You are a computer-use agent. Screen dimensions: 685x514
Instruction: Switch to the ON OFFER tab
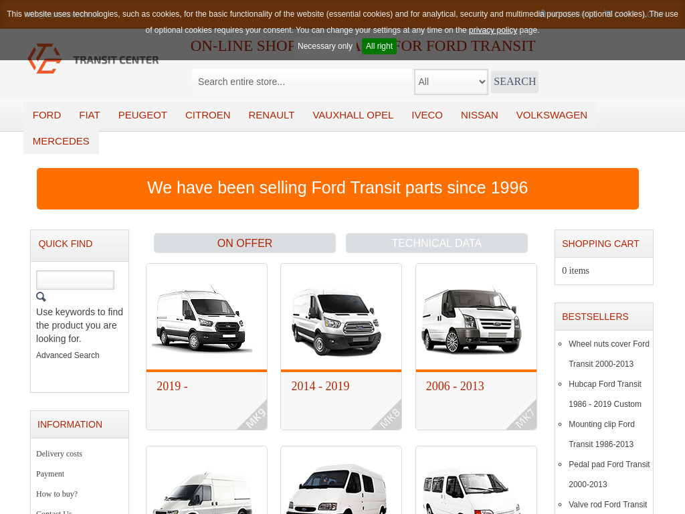point(245,243)
